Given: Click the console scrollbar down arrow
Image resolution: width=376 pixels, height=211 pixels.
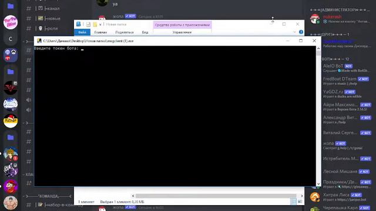Looking at the screenshot, I should click(x=318, y=184).
